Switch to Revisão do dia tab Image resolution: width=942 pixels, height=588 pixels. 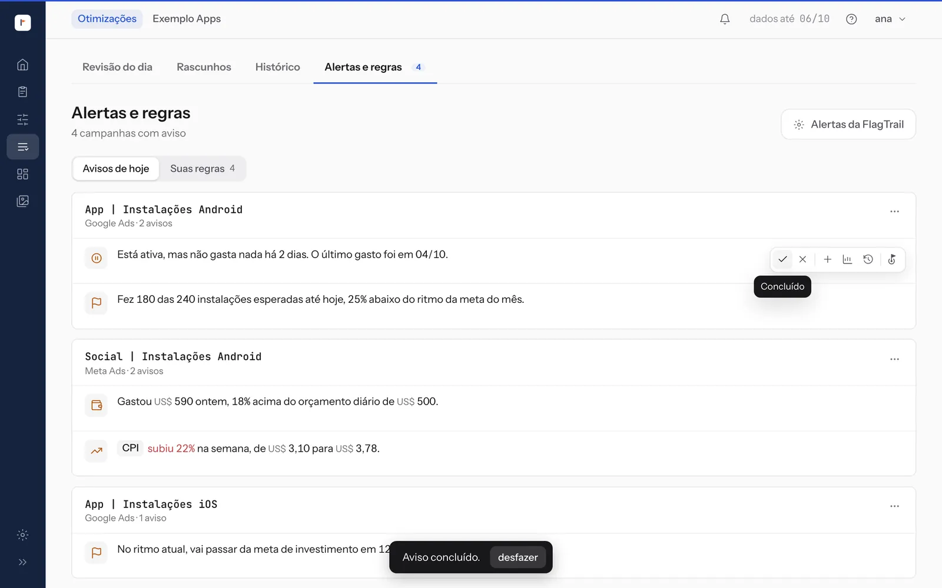(x=117, y=67)
